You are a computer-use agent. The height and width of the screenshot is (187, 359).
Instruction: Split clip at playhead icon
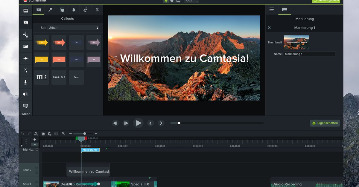[x=56, y=134]
